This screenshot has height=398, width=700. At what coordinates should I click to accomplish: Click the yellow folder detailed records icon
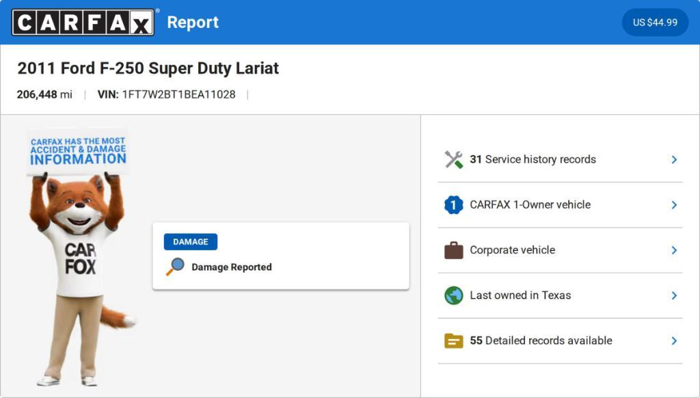[454, 341]
